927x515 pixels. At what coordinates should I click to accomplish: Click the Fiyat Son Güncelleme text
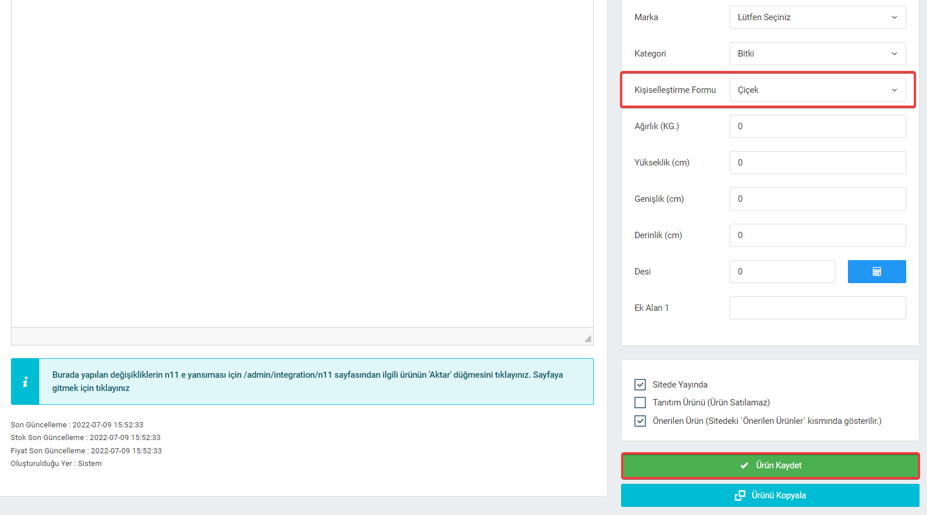pyautogui.click(x=86, y=451)
